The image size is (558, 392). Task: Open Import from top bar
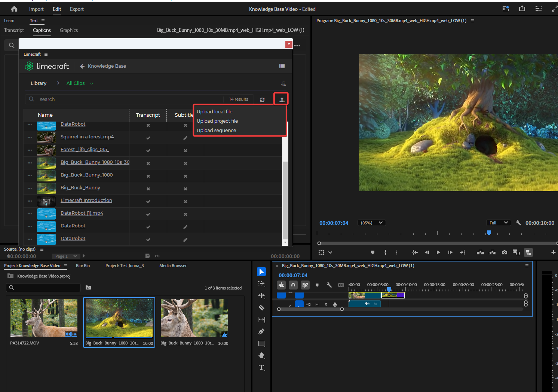pos(36,9)
